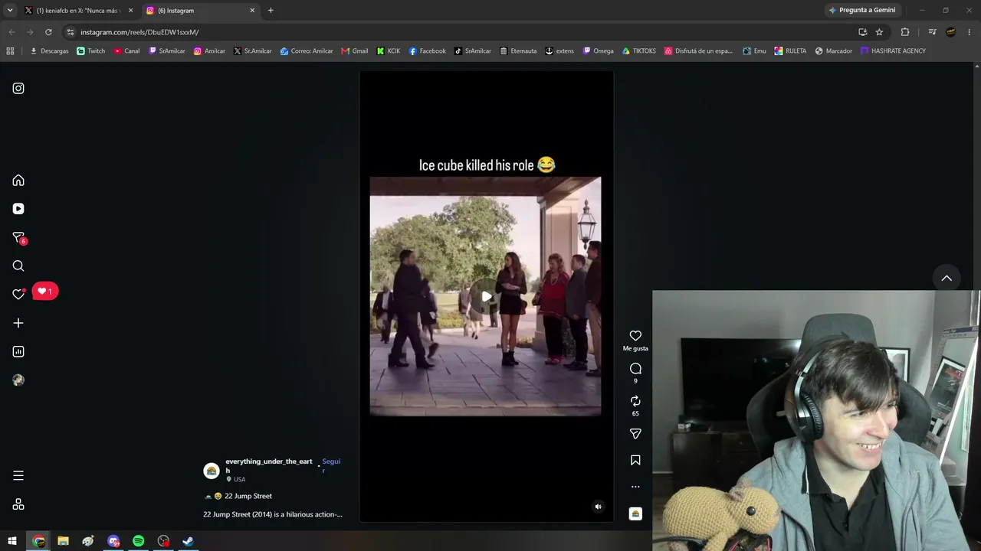Open your profile avatar in the sidebar
Viewport: 981px width, 551px height.
(x=18, y=380)
